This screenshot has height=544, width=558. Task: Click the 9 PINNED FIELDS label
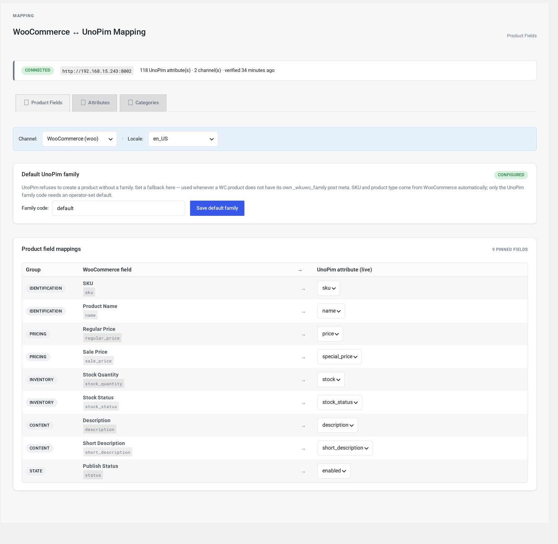[x=510, y=250]
